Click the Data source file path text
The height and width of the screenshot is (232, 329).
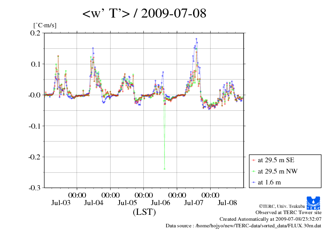pyautogui.click(x=243, y=226)
